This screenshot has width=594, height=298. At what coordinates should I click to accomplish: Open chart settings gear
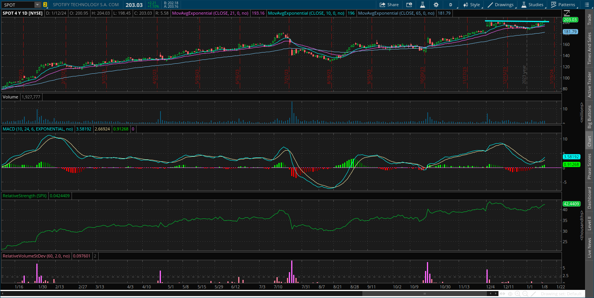(436, 5)
